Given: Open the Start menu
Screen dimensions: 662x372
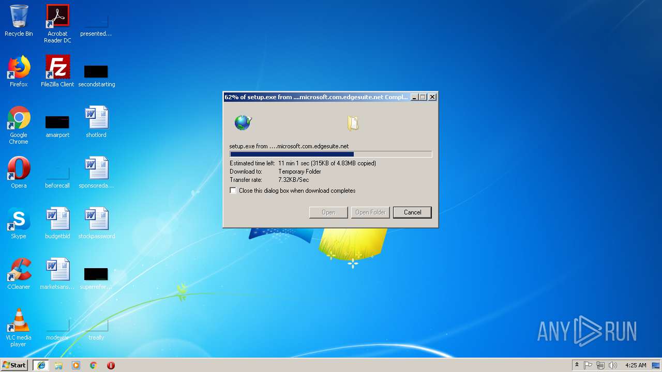Looking at the screenshot, I should click(14, 365).
